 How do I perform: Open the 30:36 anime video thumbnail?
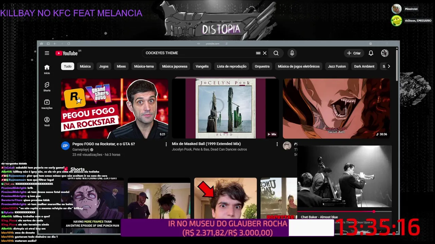[x=336, y=108]
